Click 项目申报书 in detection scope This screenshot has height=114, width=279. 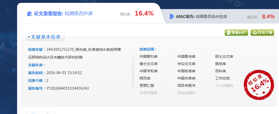[x=186, y=85]
